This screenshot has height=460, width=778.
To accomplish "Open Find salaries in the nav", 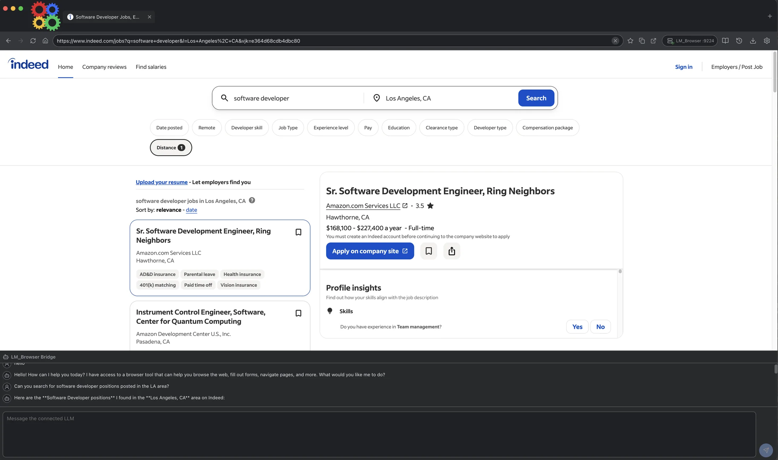I will point(151,67).
